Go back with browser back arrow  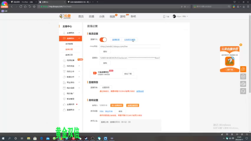click(x=12, y=7)
